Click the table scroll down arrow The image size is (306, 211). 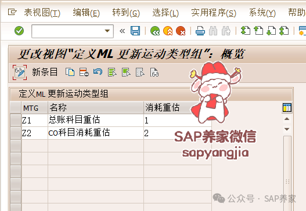287,129
